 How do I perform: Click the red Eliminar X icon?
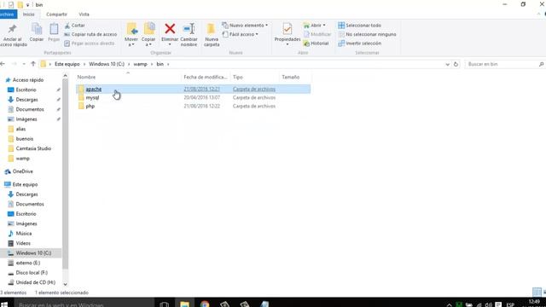pos(170,28)
